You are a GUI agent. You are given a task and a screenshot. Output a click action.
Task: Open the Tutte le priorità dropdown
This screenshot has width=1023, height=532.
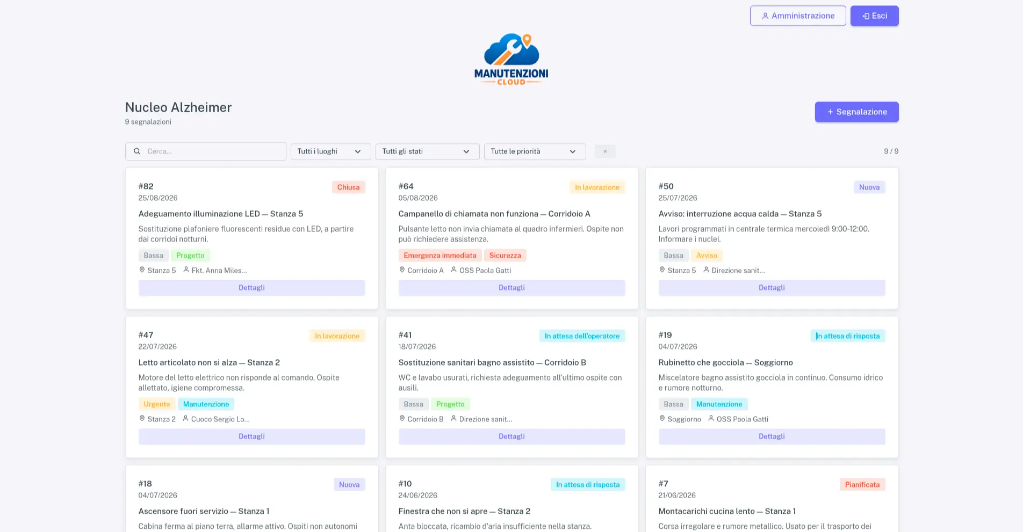tap(535, 151)
